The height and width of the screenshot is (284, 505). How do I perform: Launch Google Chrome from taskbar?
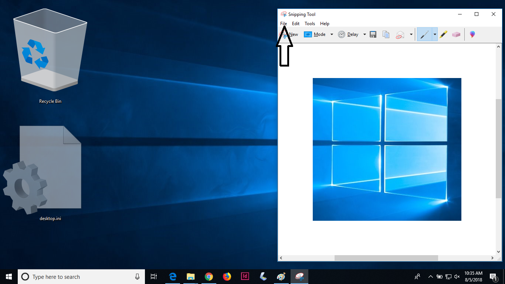pos(209,277)
